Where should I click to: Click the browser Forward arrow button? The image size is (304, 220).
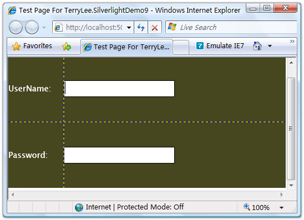32,27
